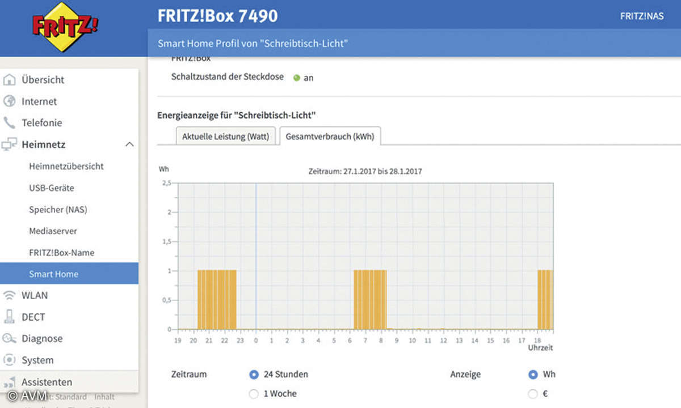Open the Assistenten icon

(9, 382)
